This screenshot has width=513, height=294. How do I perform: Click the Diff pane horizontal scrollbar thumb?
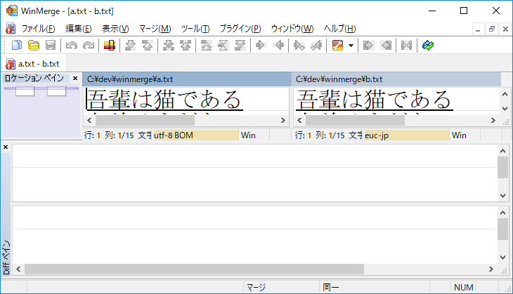(194, 269)
